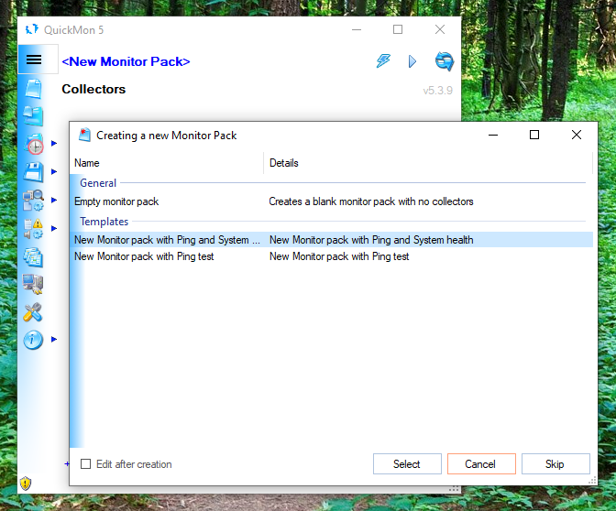This screenshot has height=511, width=616.
Task: Expand arrow beside the collectors icon
Action: tap(54, 200)
